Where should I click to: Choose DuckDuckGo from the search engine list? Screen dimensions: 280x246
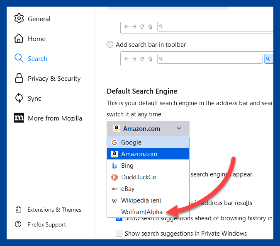148,177
